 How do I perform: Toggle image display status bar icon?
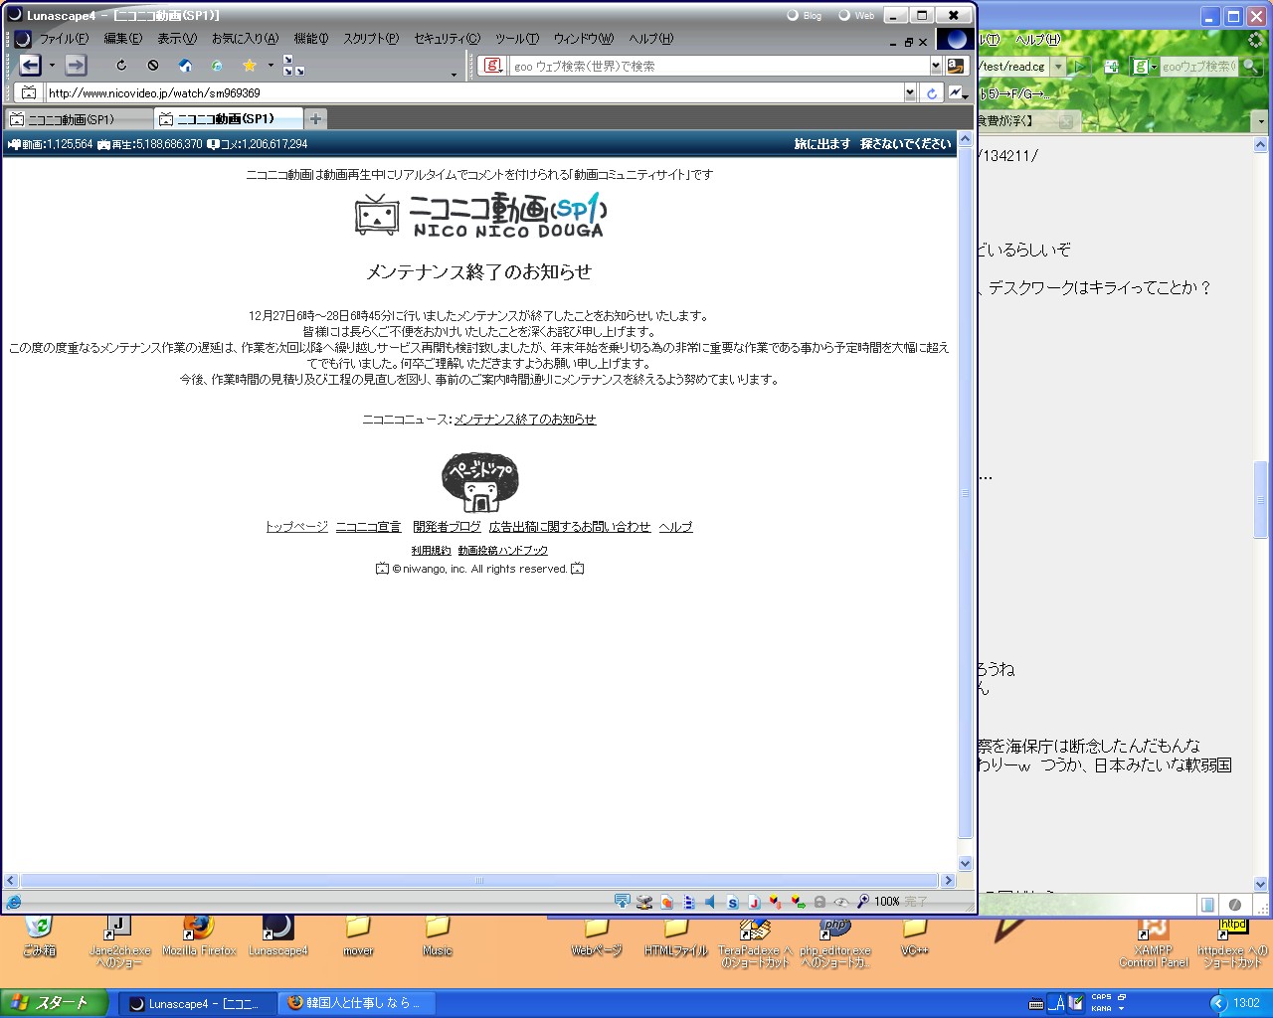coord(667,902)
